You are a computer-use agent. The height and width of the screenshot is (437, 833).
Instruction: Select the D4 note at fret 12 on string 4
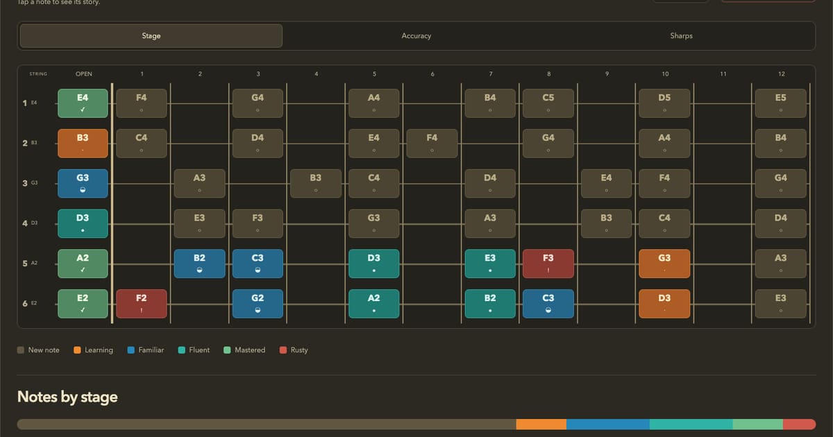pyautogui.click(x=781, y=223)
